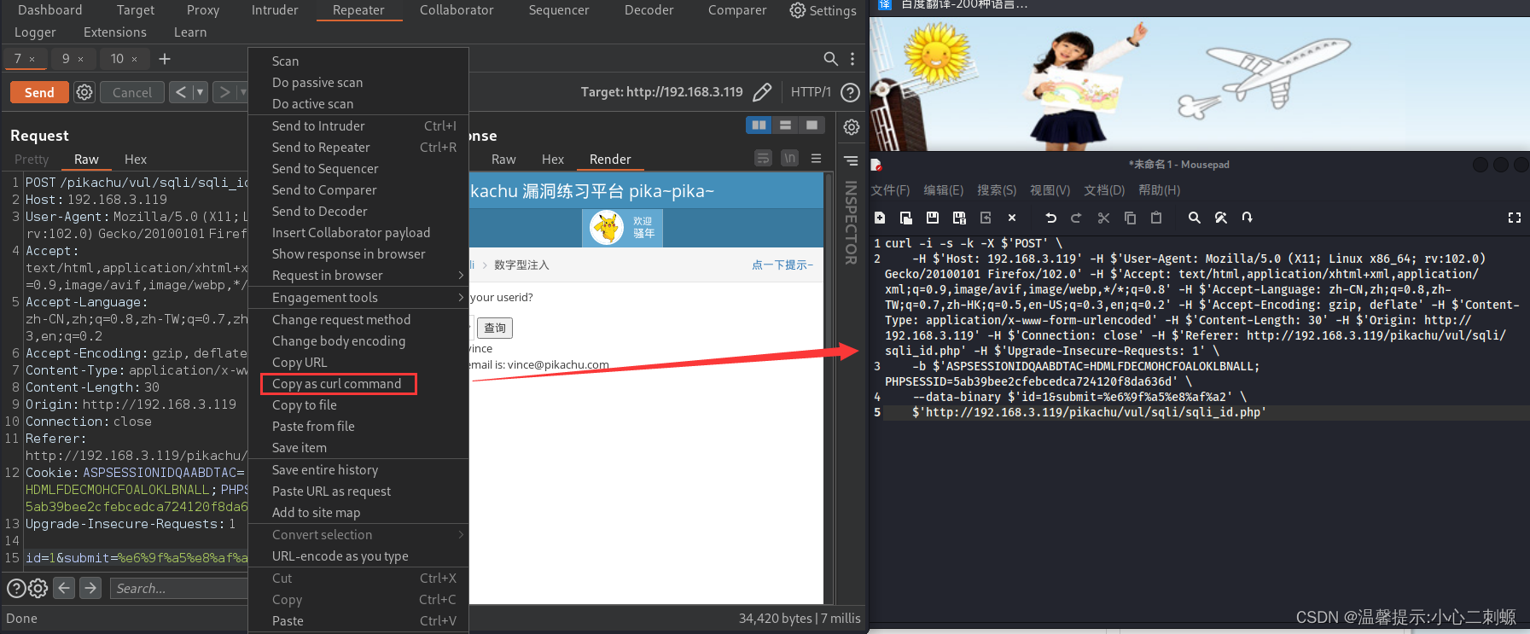Click Go to line icon in Mousepad
1530x634 pixels.
1247,218
